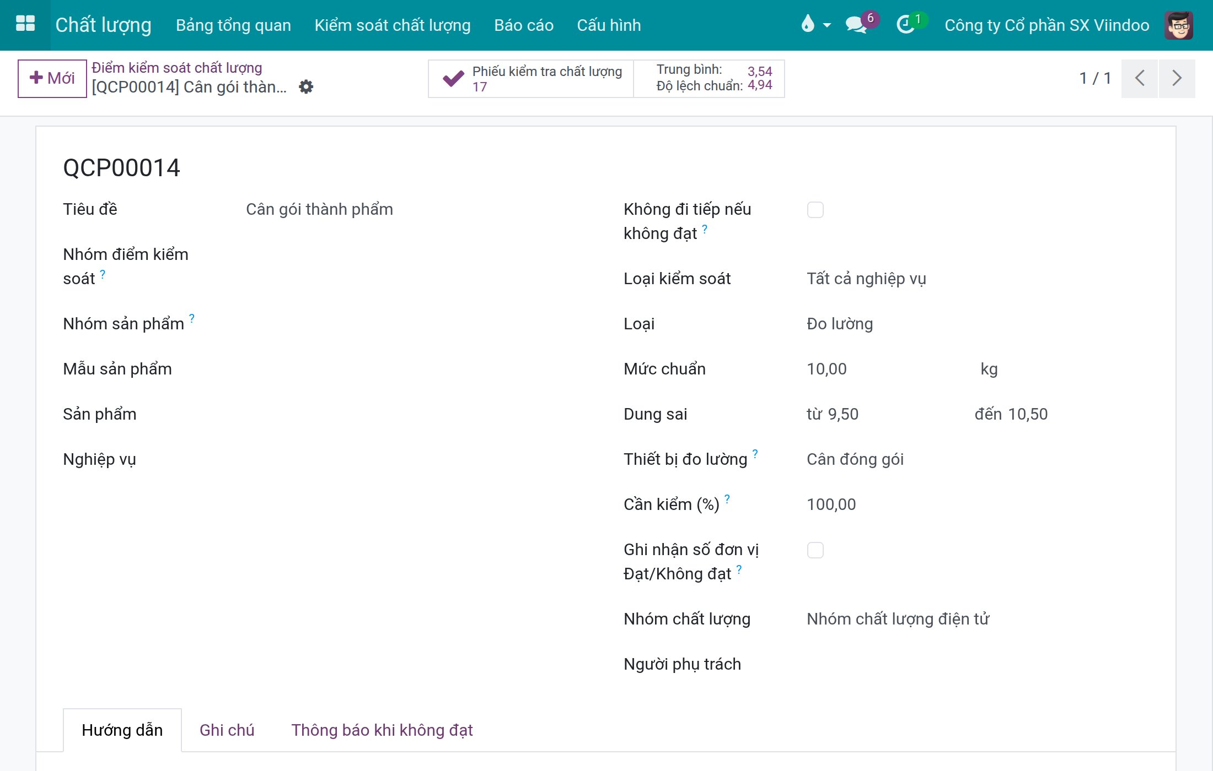
Task: Click the water drop icon in navbar
Action: coord(808,24)
